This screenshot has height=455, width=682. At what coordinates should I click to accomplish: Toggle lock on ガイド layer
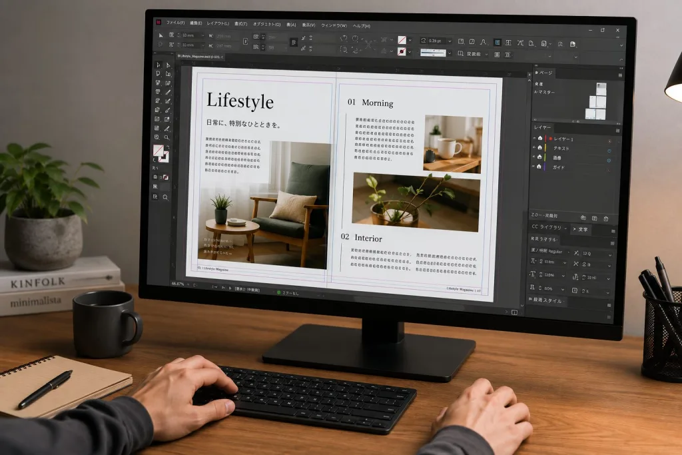539,167
